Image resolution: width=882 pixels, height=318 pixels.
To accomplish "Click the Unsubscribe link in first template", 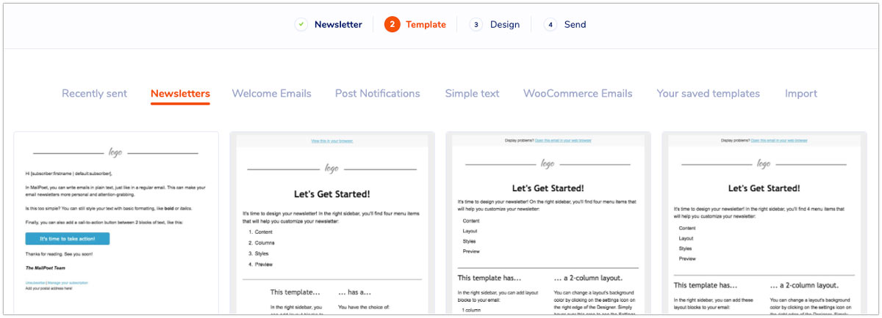I will (35, 282).
